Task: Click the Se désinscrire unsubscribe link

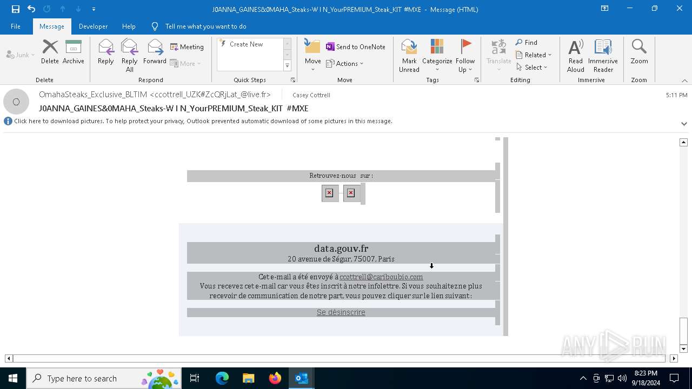Action: pos(341,312)
